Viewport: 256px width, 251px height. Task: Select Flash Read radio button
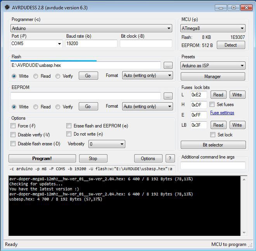tap(36, 76)
